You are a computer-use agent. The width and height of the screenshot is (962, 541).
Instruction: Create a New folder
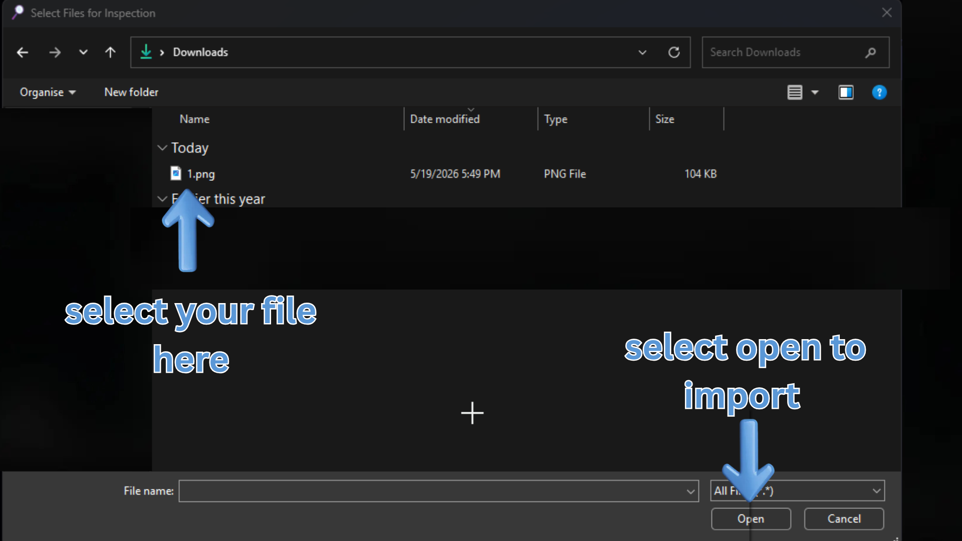click(x=131, y=92)
